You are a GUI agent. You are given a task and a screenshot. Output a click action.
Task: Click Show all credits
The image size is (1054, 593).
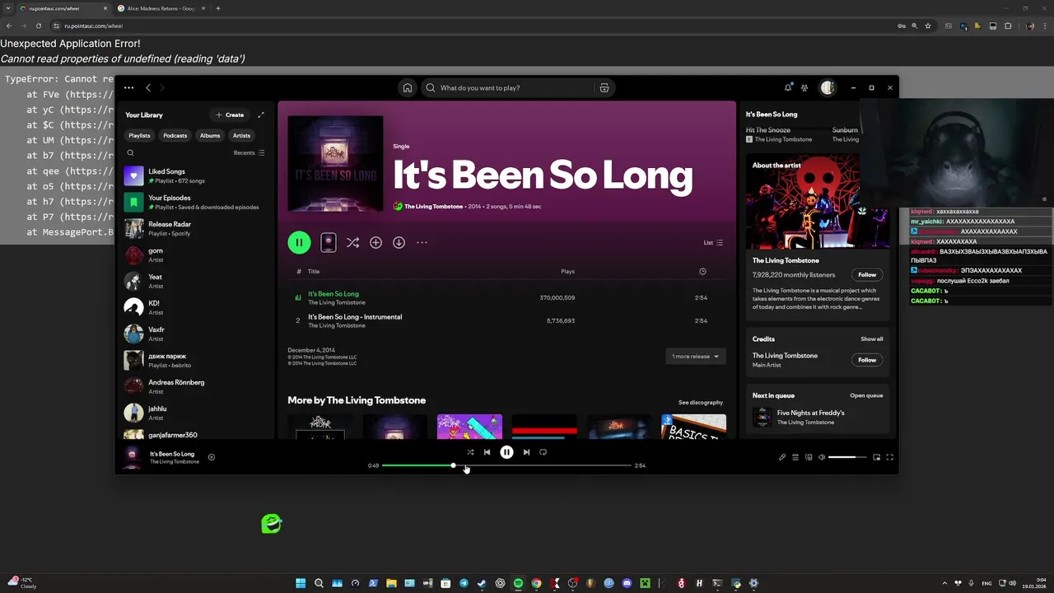(872, 339)
